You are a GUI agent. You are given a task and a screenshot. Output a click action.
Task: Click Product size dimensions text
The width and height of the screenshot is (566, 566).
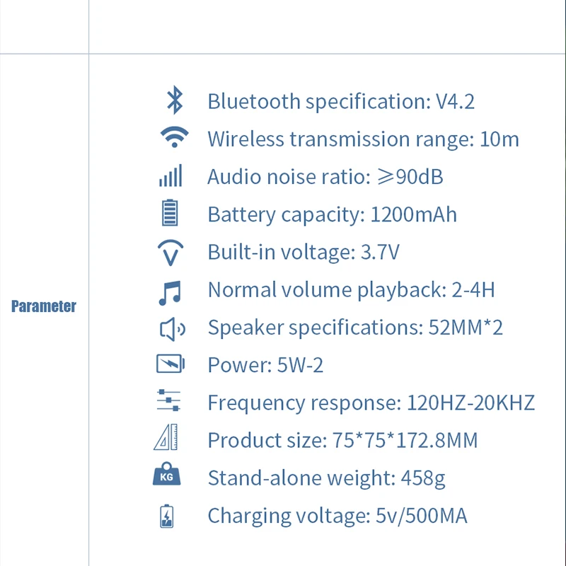(342, 441)
